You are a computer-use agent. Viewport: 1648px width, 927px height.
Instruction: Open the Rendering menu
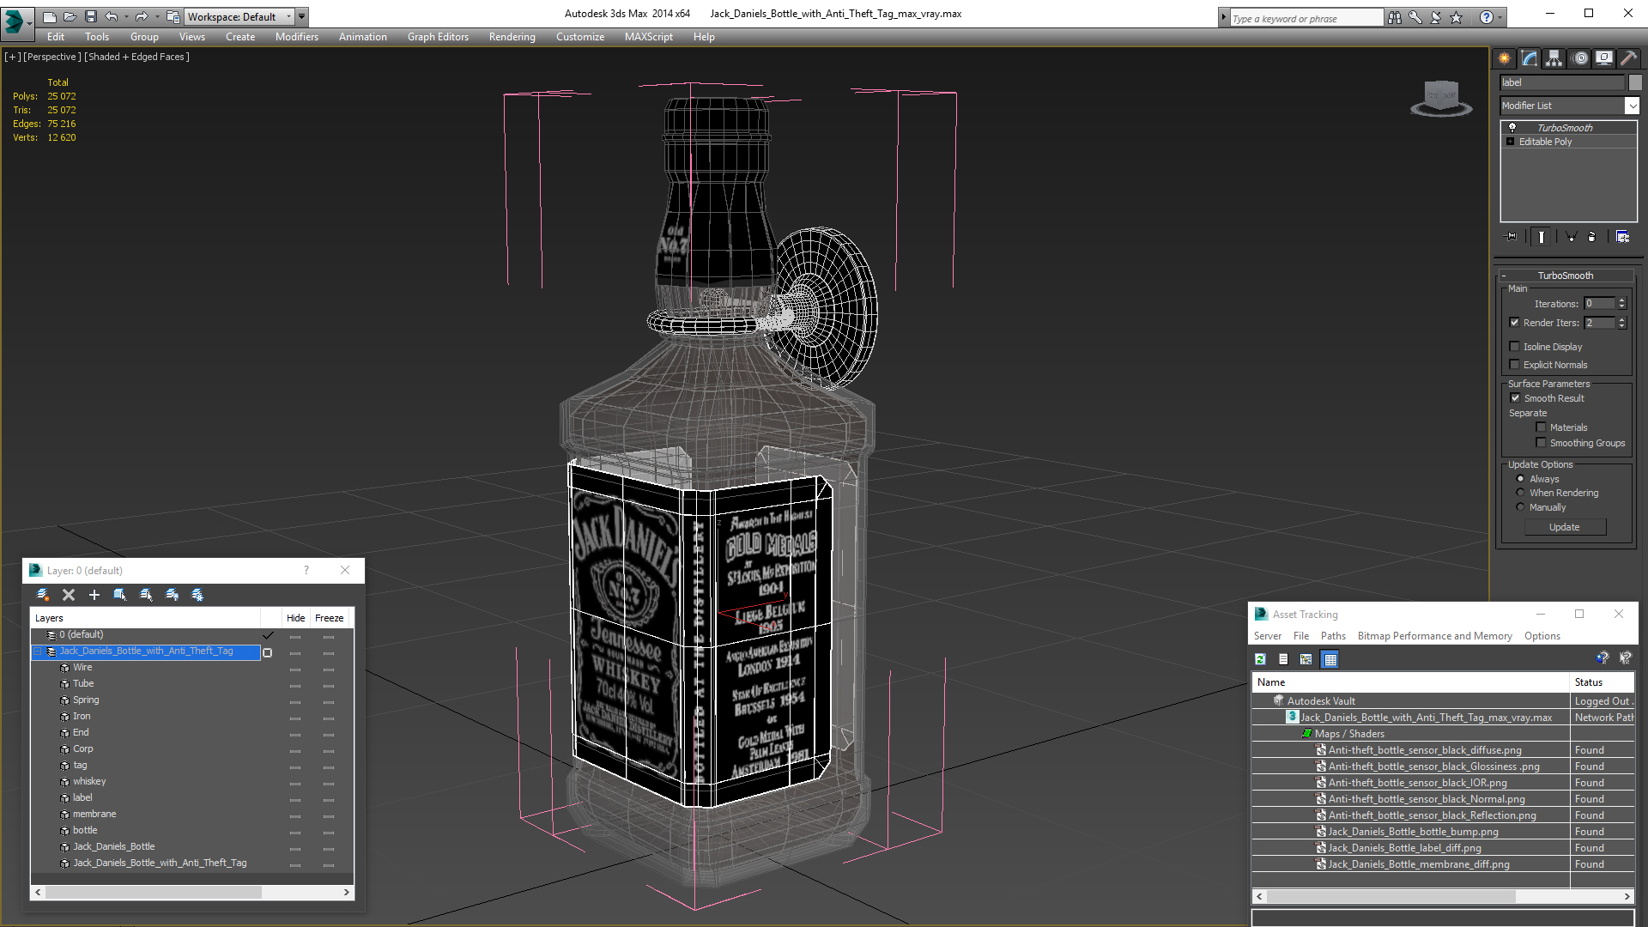click(x=512, y=37)
